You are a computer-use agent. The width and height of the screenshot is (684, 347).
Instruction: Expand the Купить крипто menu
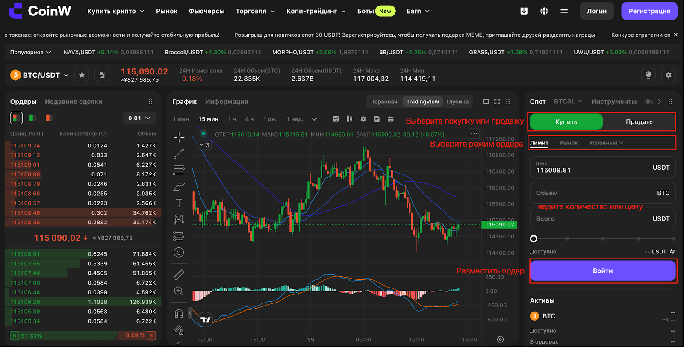[x=116, y=11]
